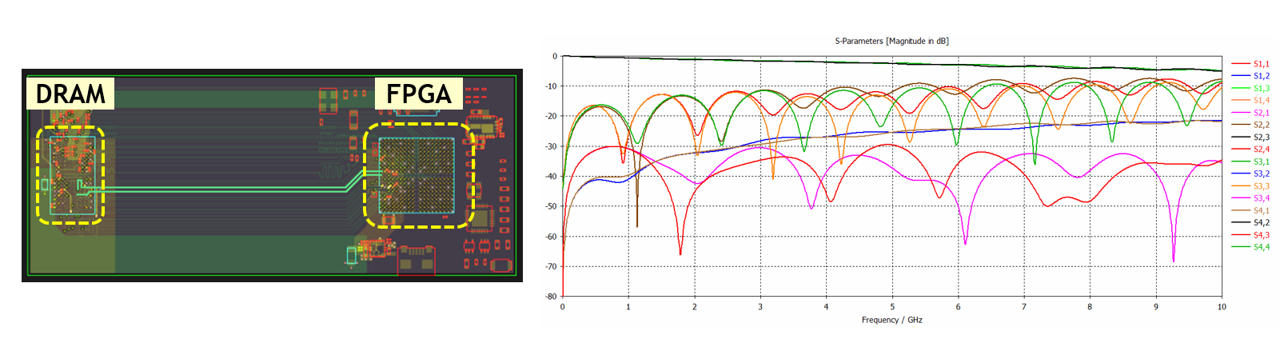Select the S2,2 legend entry
This screenshot has width=1288, height=363.
(x=1250, y=125)
